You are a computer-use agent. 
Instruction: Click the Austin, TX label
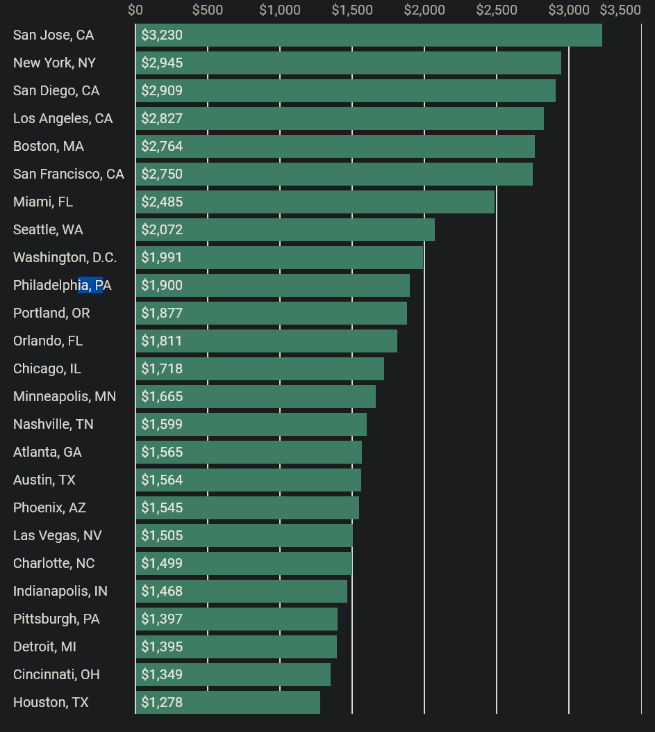(44, 480)
